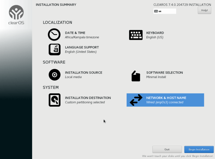215x159 pixels.
Task: Click Begin Installation button
Action: coord(199,149)
